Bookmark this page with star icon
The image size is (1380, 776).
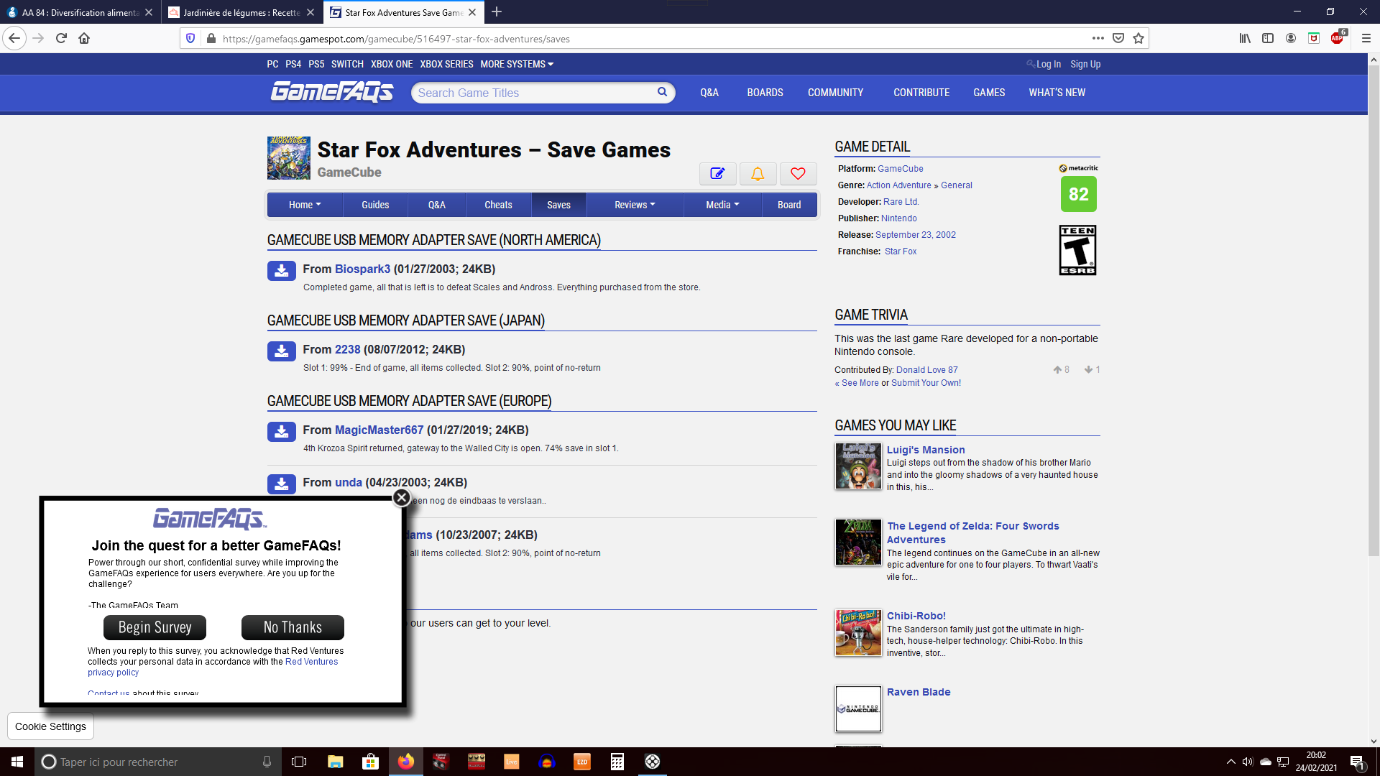pos(1138,38)
